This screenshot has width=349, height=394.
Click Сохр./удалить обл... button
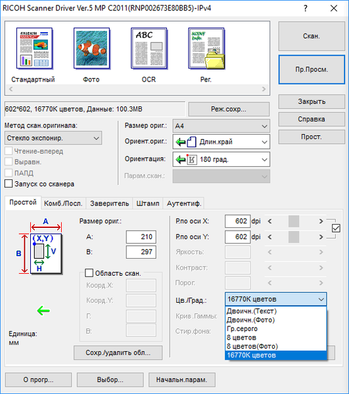[x=118, y=353]
